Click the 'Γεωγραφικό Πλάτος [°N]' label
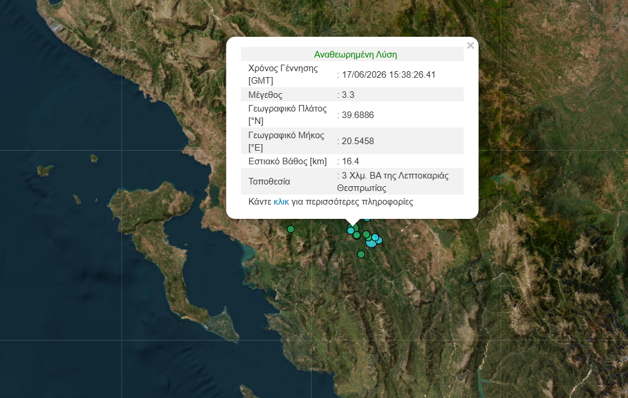The image size is (628, 398). 287,114
